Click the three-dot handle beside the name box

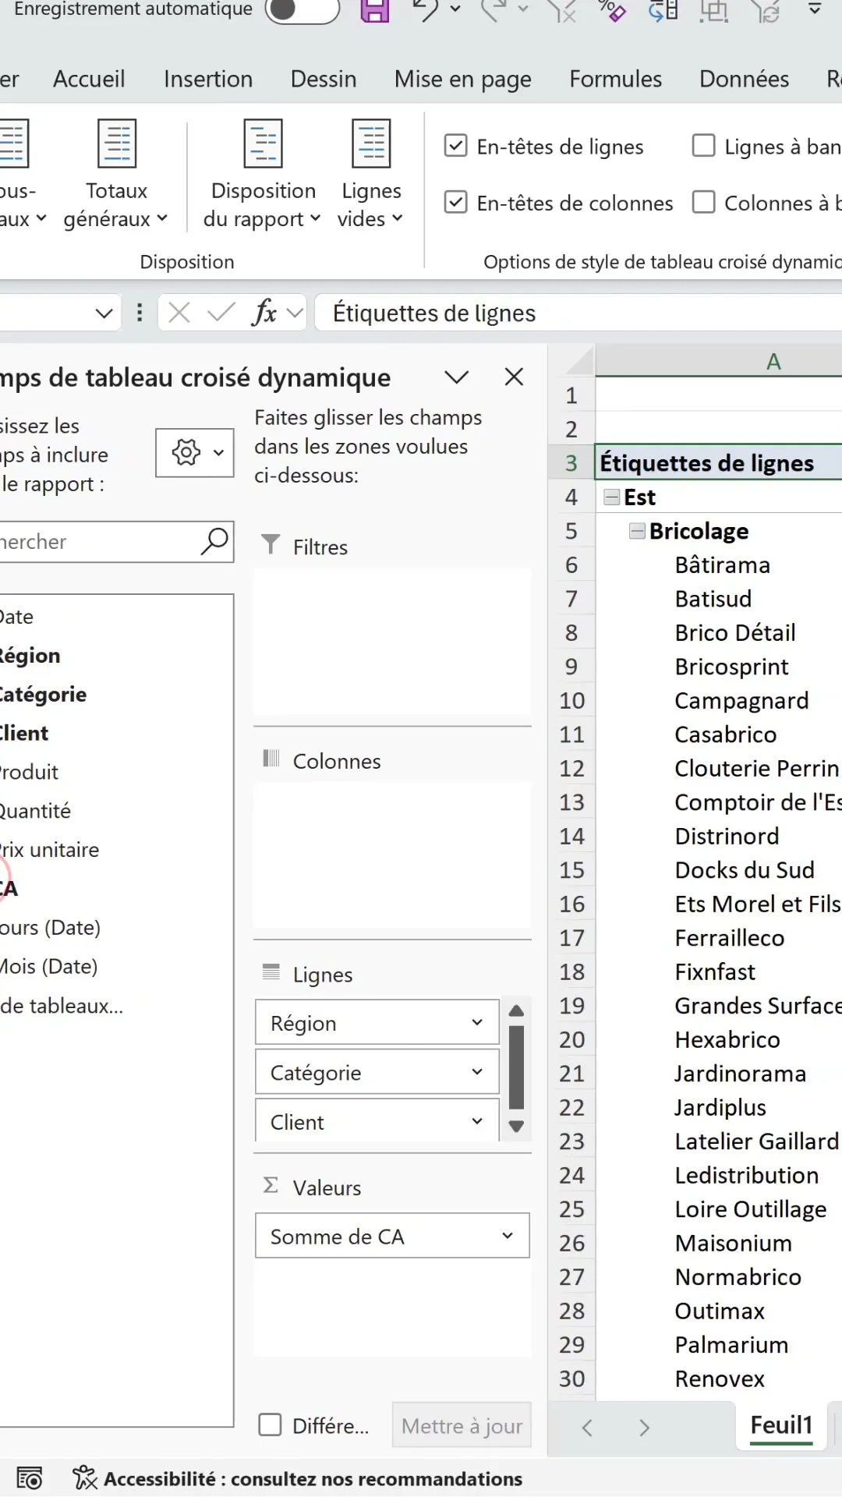tap(140, 313)
